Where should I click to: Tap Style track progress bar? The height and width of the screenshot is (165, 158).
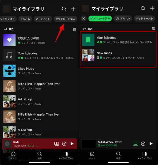39,149
